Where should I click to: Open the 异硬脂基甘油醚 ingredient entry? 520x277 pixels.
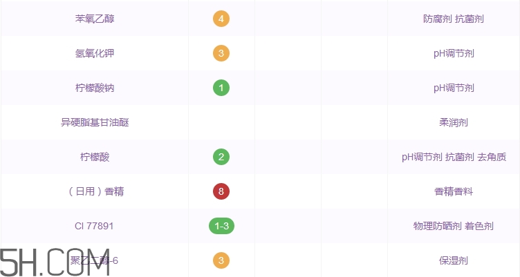(95, 122)
